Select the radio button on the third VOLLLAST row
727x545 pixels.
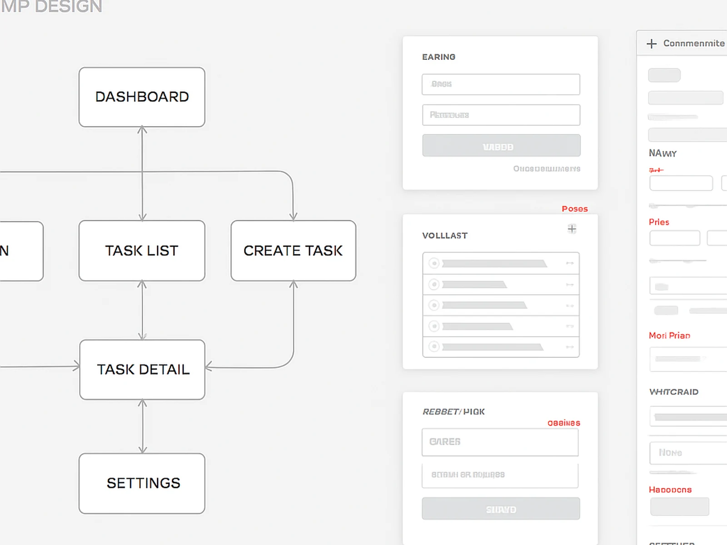pos(434,305)
